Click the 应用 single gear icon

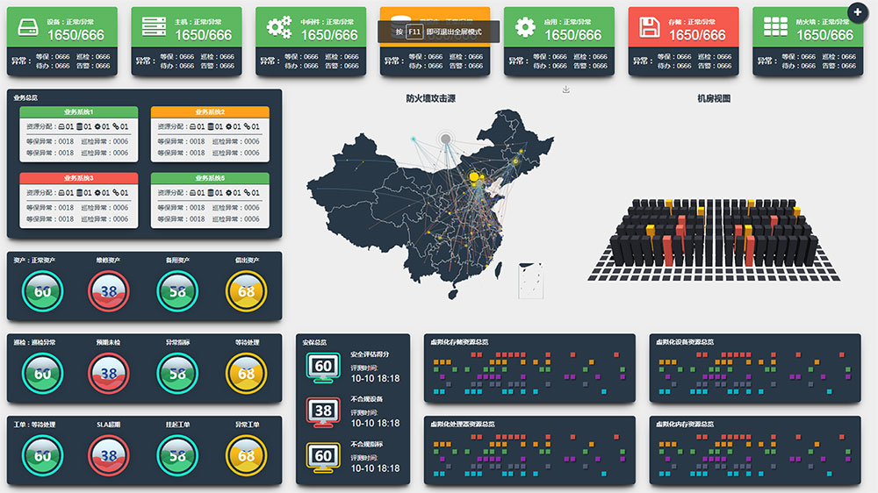coord(525,28)
